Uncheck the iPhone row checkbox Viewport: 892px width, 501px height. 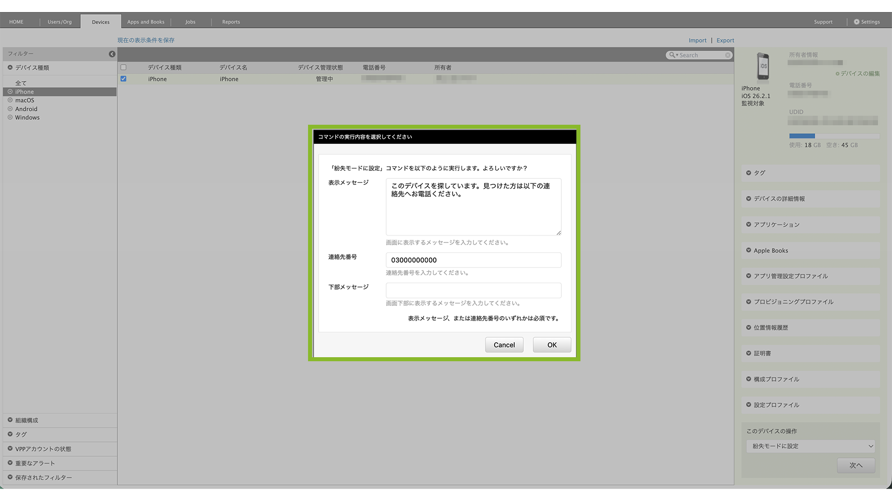click(123, 79)
